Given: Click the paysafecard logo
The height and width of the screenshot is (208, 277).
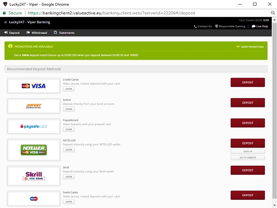Looking at the screenshot, I should (x=33, y=127).
